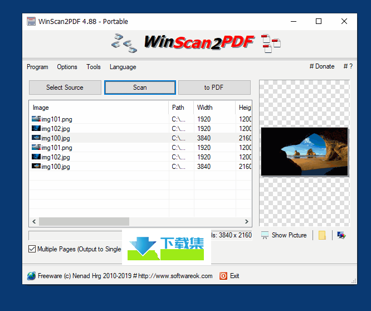
Task: Open the Program menu
Action: (37, 67)
